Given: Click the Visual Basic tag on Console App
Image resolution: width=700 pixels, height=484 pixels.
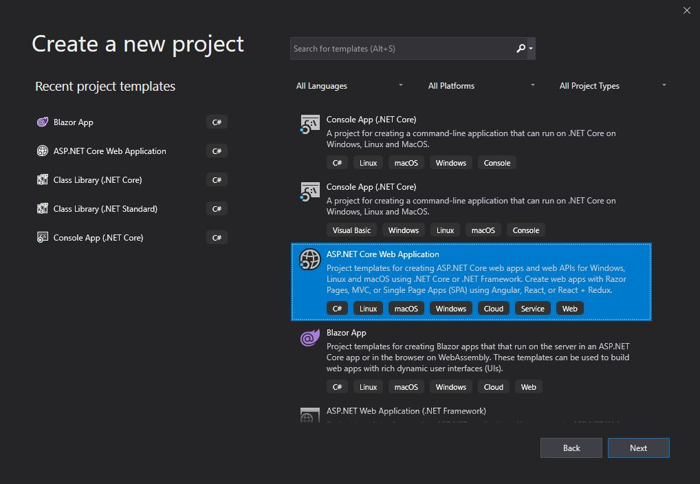Looking at the screenshot, I should pyautogui.click(x=351, y=230).
